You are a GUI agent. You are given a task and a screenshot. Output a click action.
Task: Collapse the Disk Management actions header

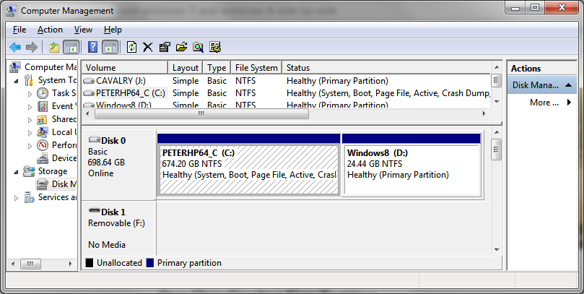(x=541, y=85)
